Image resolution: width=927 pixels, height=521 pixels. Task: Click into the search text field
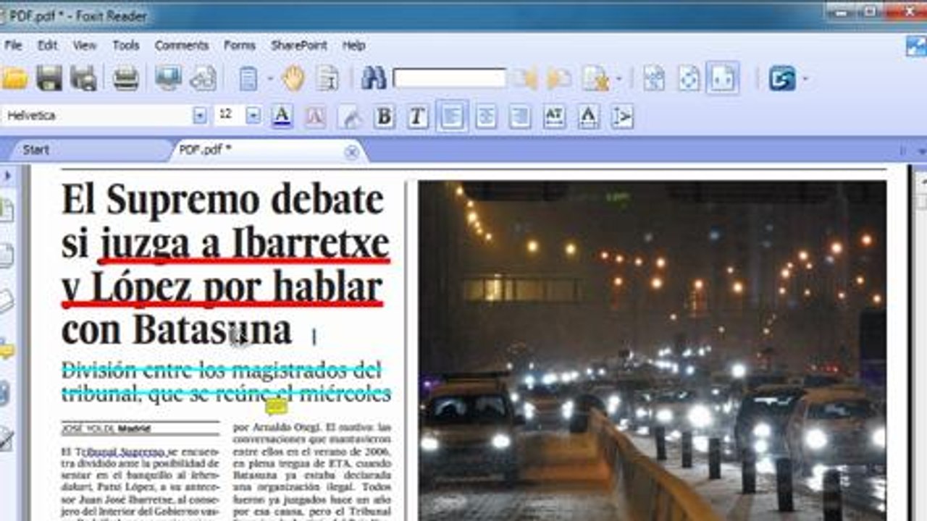tap(449, 78)
